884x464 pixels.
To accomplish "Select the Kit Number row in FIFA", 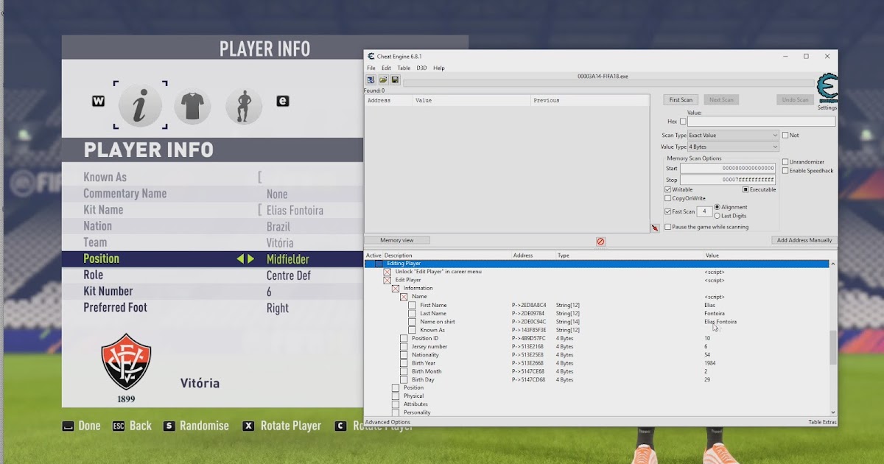I will [x=212, y=292].
